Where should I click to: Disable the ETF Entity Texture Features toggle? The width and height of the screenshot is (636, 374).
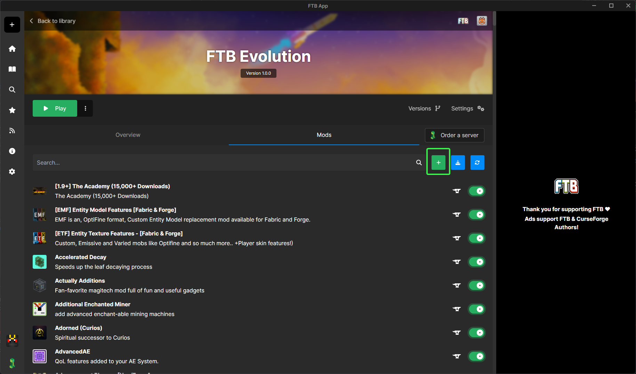tap(476, 238)
